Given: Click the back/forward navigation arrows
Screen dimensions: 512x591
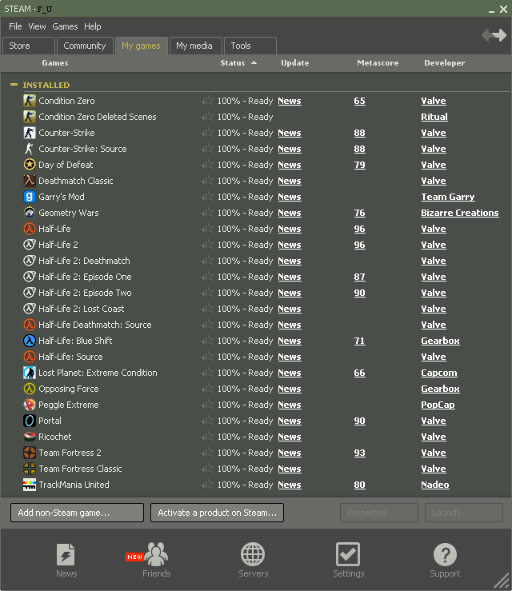Looking at the screenshot, I should 494,35.
